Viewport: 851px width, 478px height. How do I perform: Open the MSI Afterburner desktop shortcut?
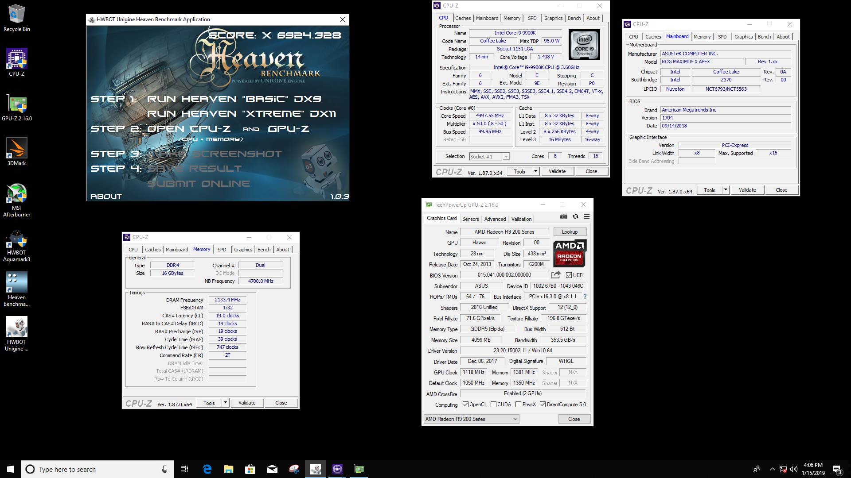click(x=16, y=200)
